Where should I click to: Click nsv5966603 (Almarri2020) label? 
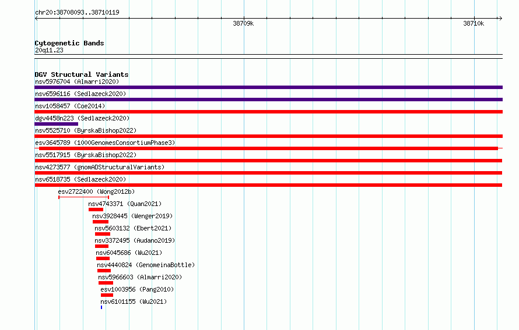click(x=140, y=277)
